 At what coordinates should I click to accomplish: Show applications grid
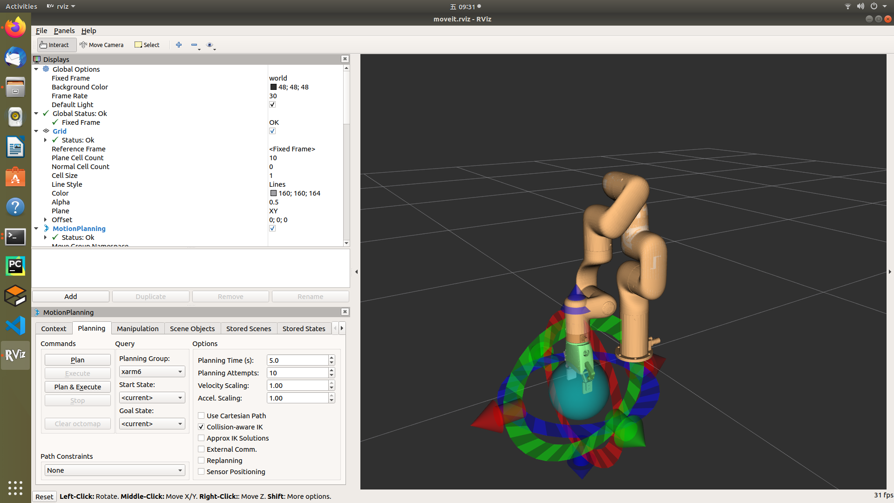(15, 488)
